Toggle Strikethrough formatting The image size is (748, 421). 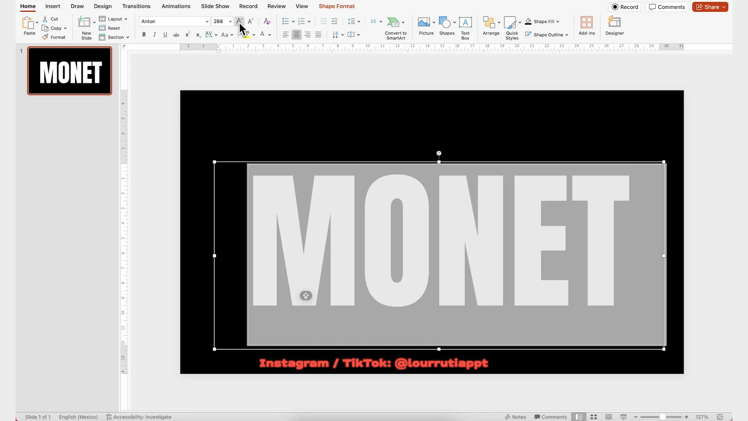click(176, 35)
